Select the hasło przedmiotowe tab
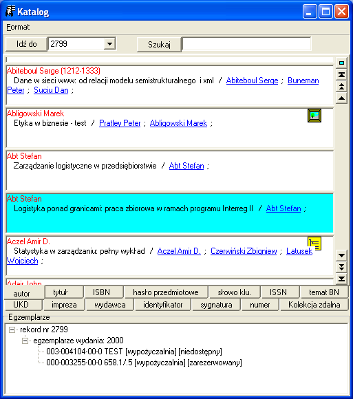Image resolution: width=353 pixels, height=399 pixels. tap(166, 292)
